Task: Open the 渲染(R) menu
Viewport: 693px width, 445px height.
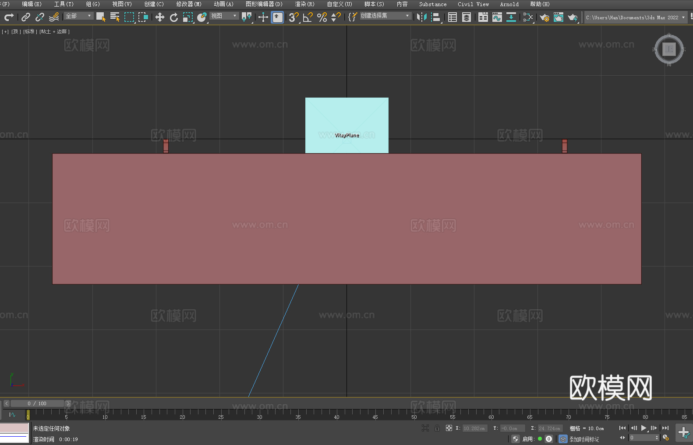Action: (305, 4)
